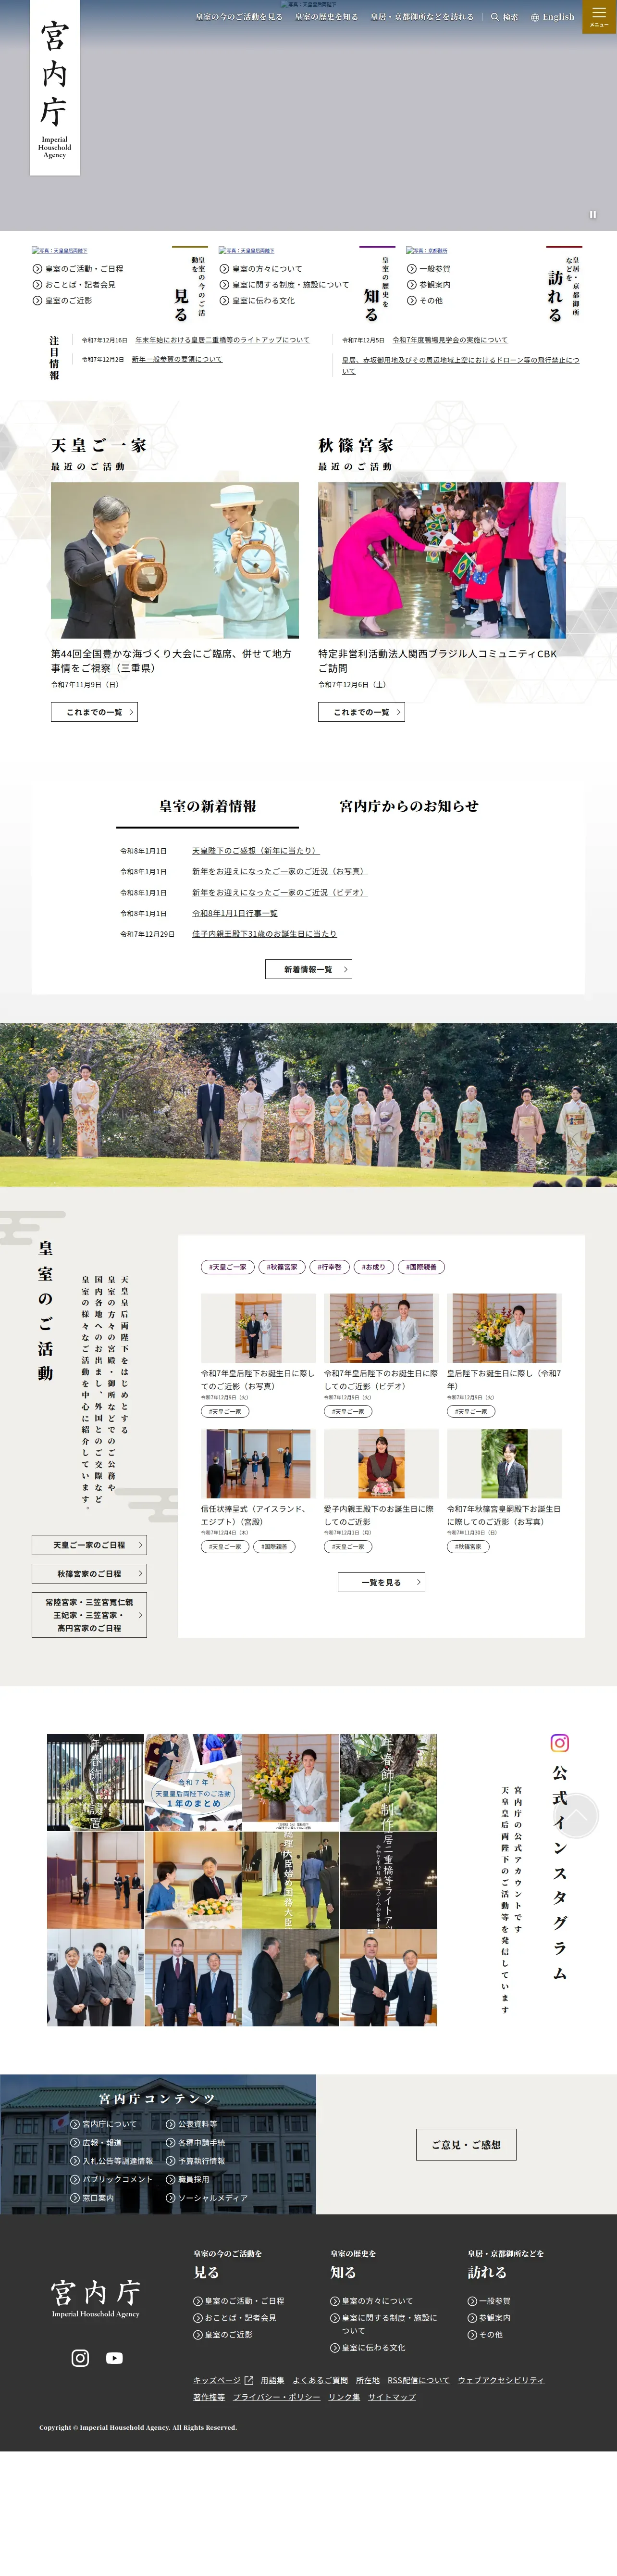Open ソーシャルメディア in 宮内庁コンテンツ
617x2576 pixels.
207,2198
